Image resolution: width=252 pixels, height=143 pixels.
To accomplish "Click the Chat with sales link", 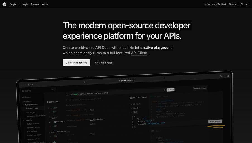I will pos(104,63).
